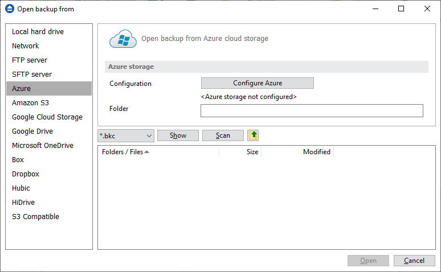Select S3 Compatible option
This screenshot has width=441, height=272.
(x=49, y=217)
